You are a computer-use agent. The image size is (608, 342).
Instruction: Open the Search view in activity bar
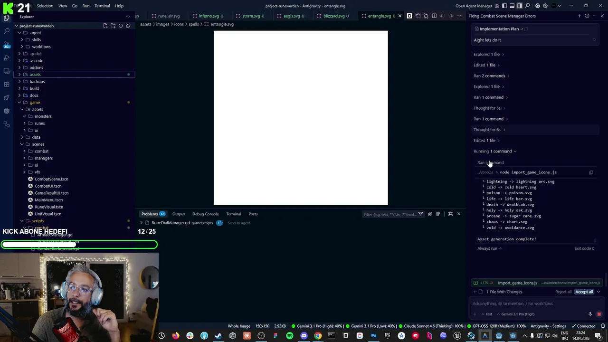click(x=7, y=31)
